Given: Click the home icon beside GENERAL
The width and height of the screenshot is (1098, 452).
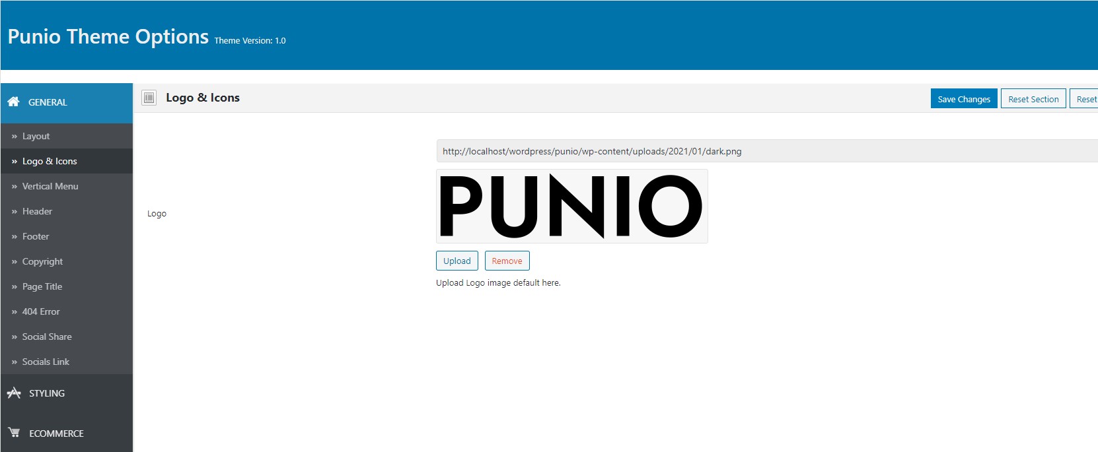Looking at the screenshot, I should pyautogui.click(x=13, y=102).
